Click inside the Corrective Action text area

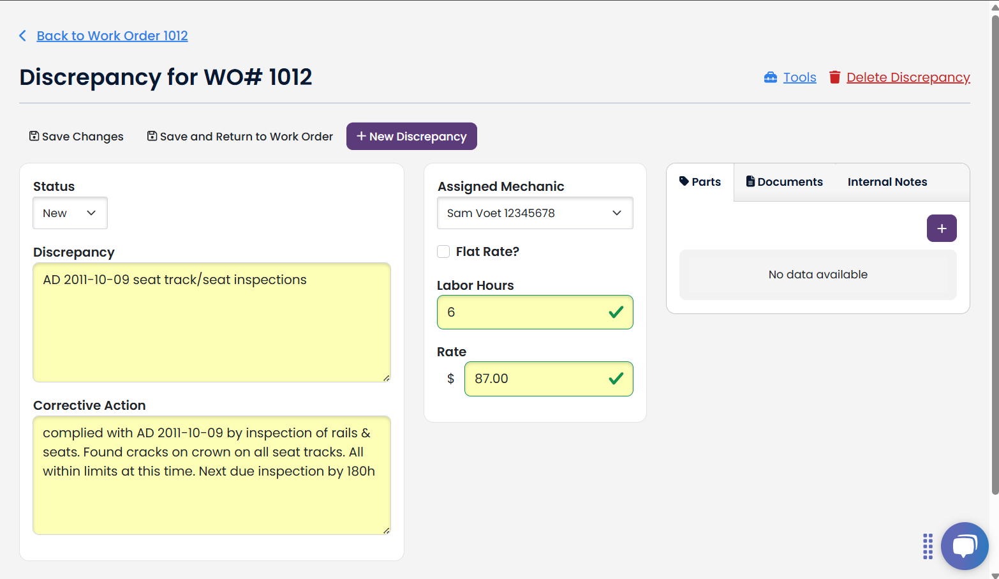(211, 476)
